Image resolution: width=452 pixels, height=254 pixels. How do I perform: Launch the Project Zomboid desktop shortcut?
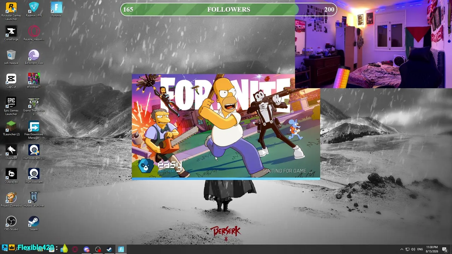pyautogui.click(x=11, y=200)
